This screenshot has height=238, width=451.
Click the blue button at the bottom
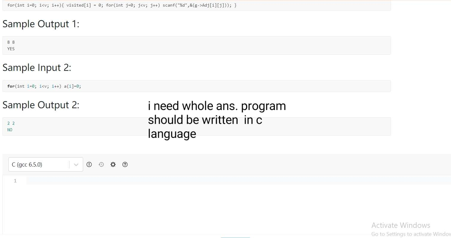pyautogui.click(x=235, y=237)
